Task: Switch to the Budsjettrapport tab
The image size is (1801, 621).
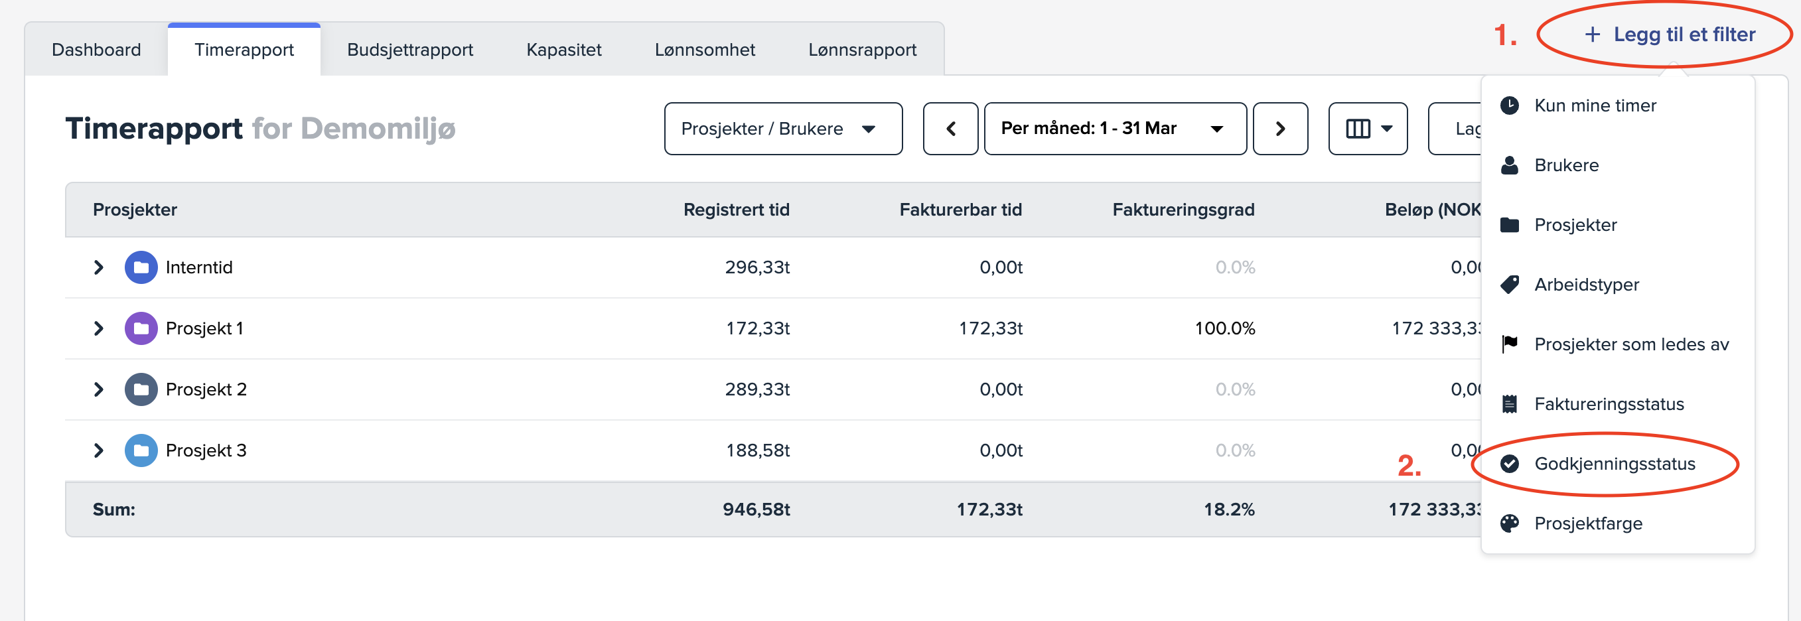Action: pos(409,50)
